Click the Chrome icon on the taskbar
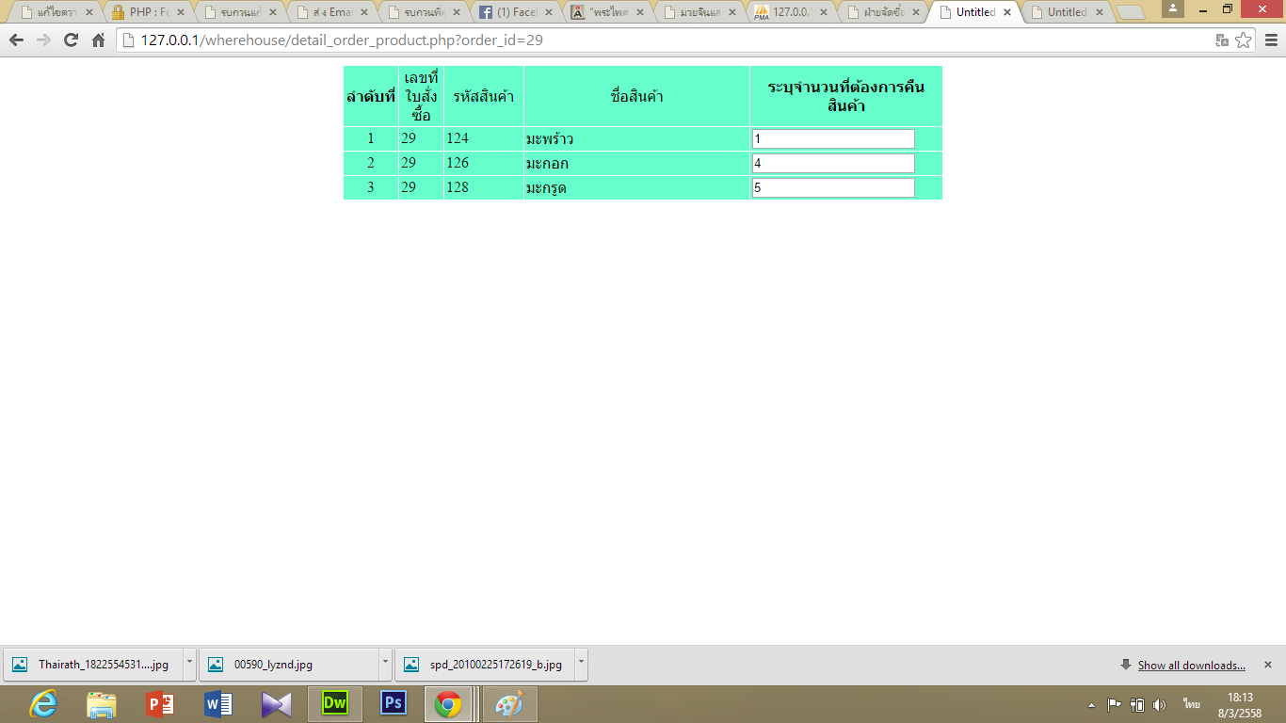1286x723 pixels. [448, 703]
